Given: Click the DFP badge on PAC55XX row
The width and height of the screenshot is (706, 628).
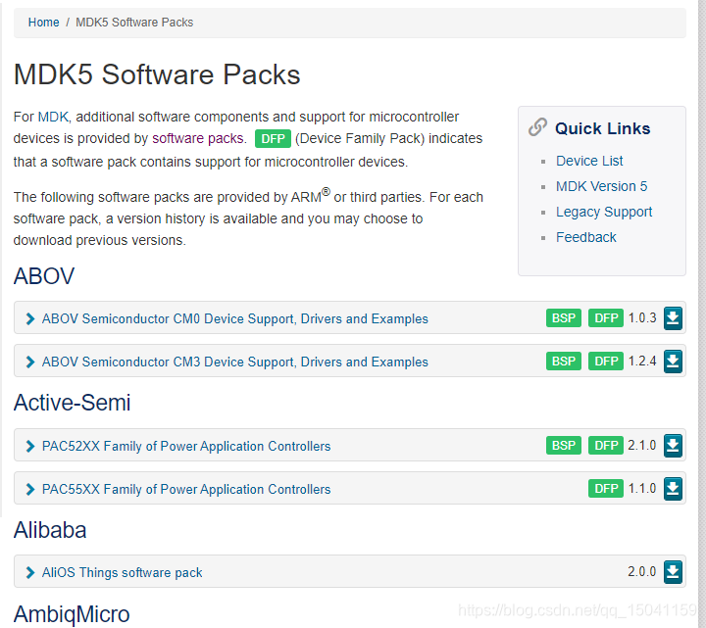Looking at the screenshot, I should click(606, 489).
